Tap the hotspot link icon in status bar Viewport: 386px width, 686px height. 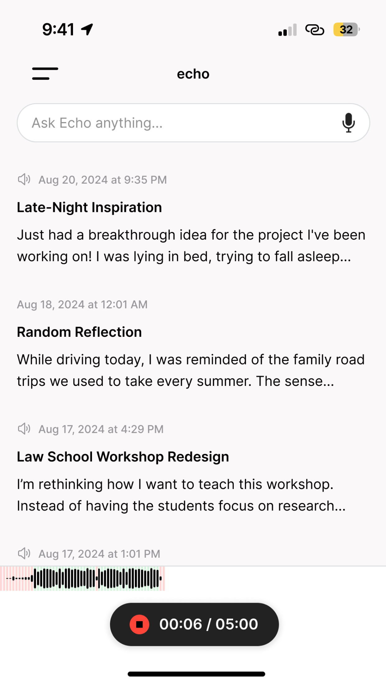(x=315, y=30)
